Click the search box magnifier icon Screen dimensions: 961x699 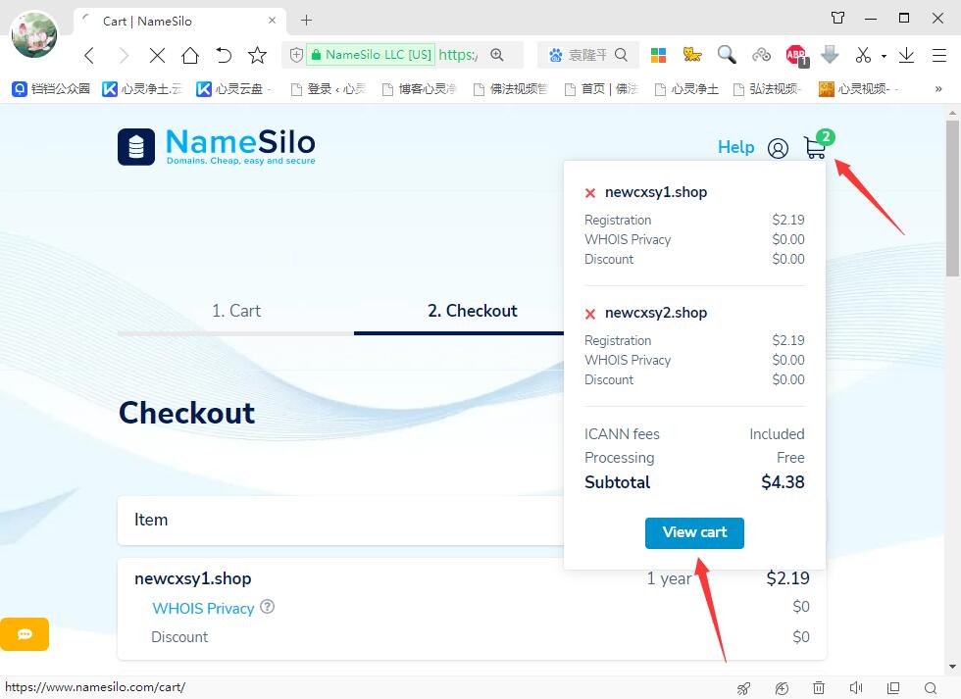tap(621, 55)
